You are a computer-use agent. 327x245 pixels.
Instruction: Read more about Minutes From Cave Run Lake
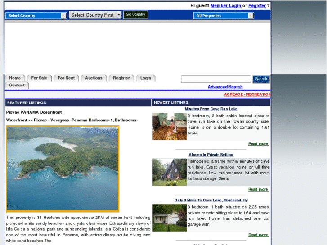coord(258,144)
